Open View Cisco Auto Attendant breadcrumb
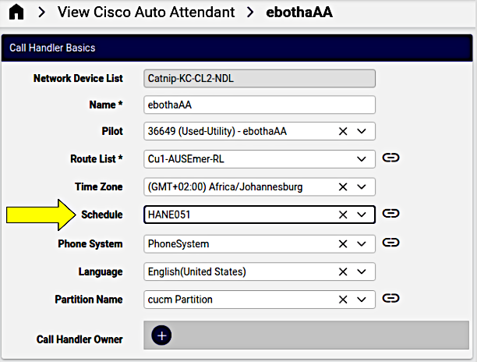The height and width of the screenshot is (362, 477). [x=146, y=12]
